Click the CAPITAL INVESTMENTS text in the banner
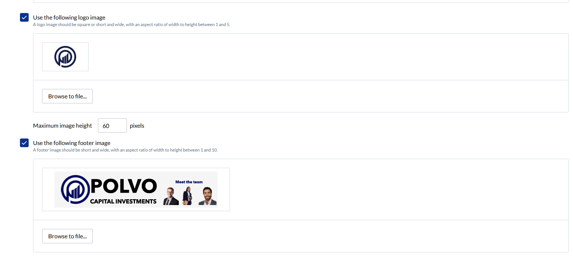The image size is (573, 256). (x=123, y=201)
